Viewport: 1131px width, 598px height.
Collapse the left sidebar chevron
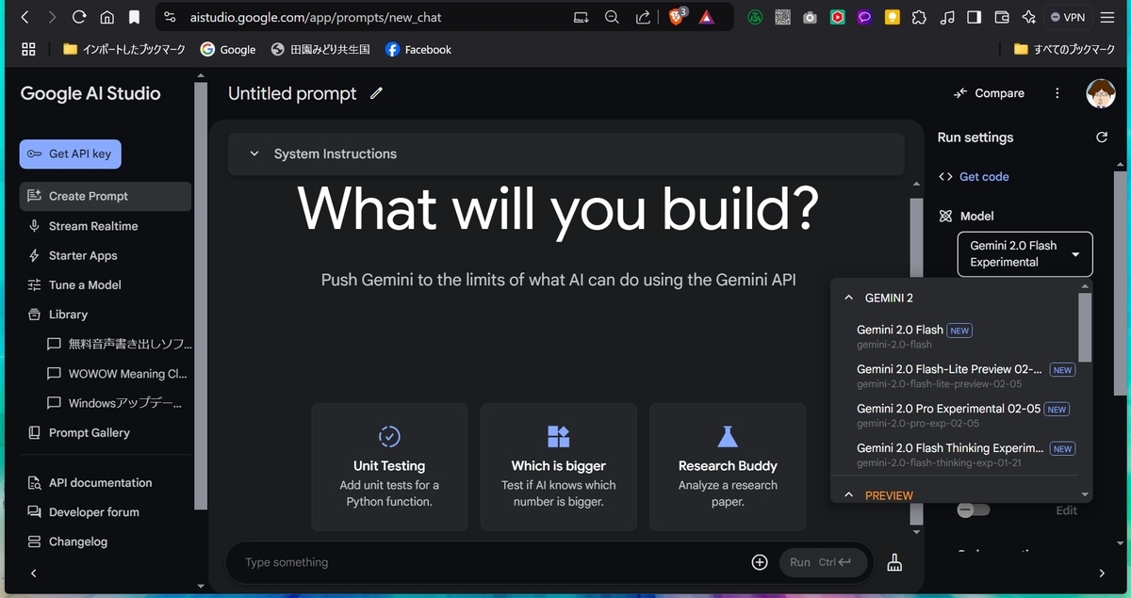tap(34, 573)
